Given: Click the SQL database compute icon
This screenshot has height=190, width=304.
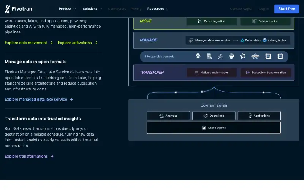Looking at the screenshot, I should point(209,56).
